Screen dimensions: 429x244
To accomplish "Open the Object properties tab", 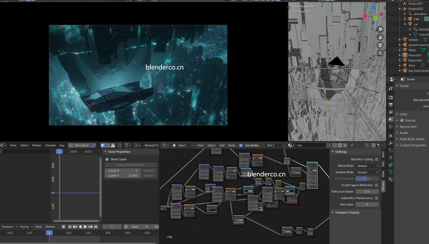I will tap(391, 136).
